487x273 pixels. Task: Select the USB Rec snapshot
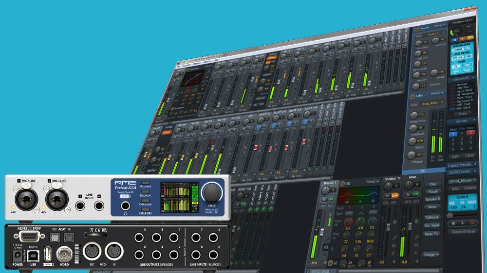(x=462, y=88)
